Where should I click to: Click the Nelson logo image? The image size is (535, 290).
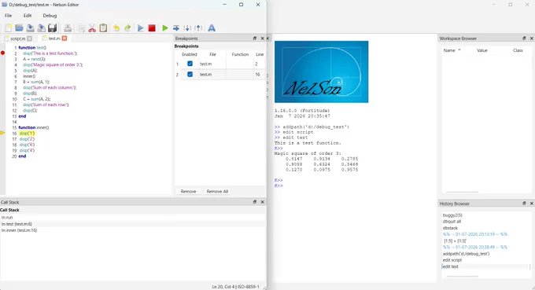(x=322, y=72)
